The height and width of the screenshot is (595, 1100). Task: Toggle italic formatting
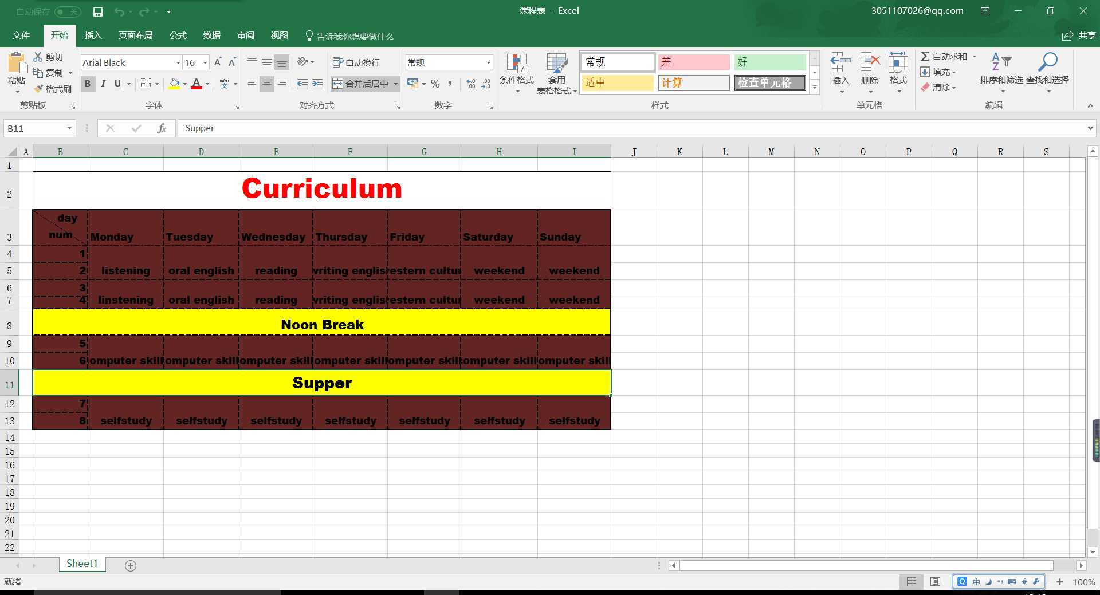tap(103, 84)
